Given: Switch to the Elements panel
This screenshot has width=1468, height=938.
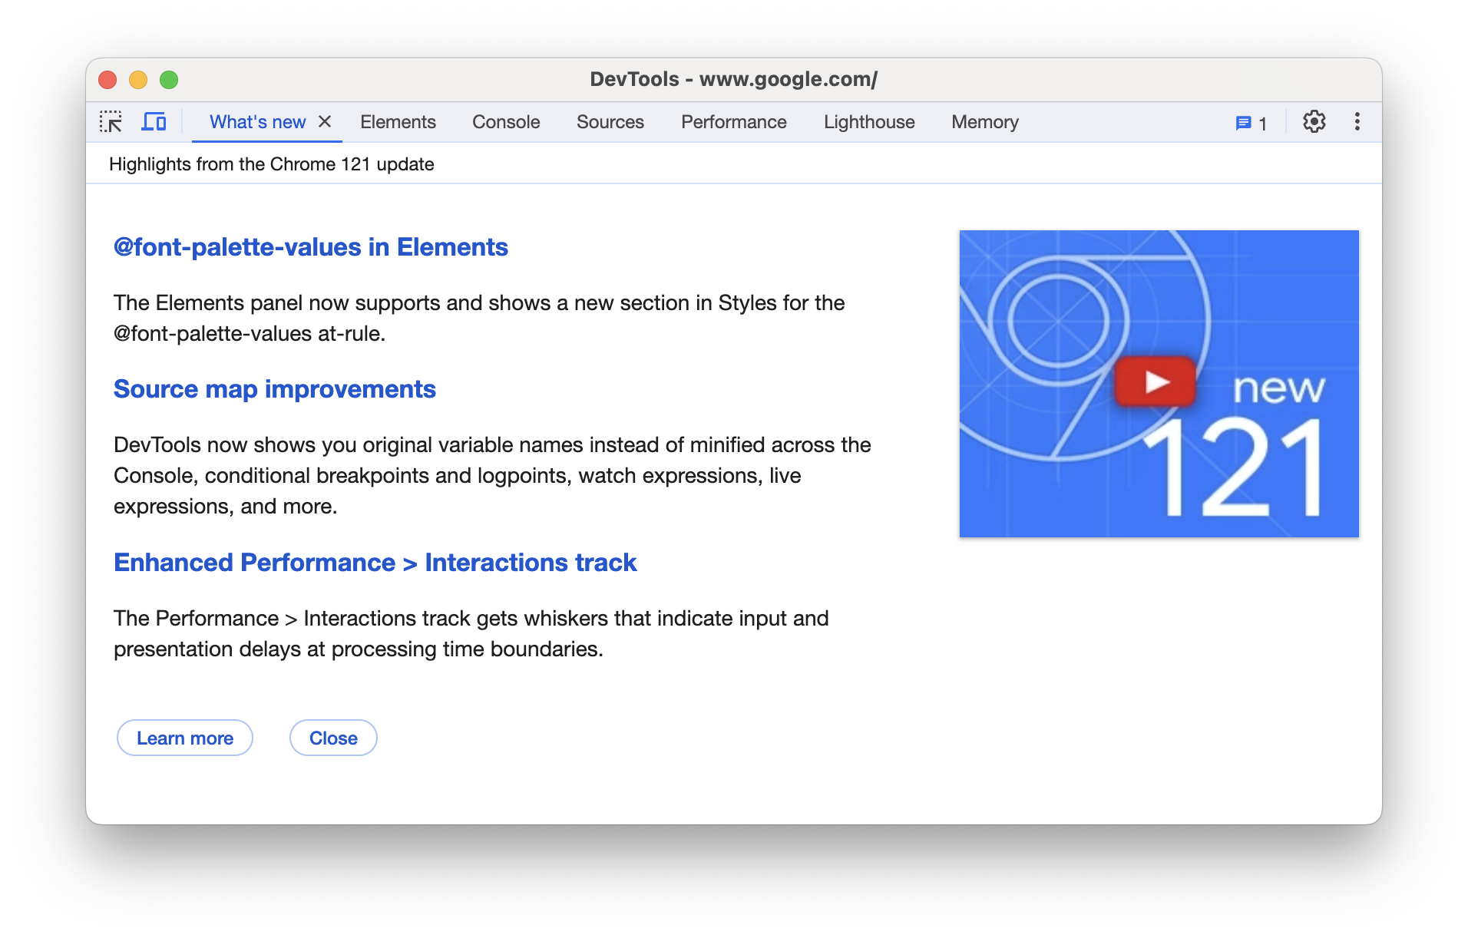Looking at the screenshot, I should [x=398, y=122].
